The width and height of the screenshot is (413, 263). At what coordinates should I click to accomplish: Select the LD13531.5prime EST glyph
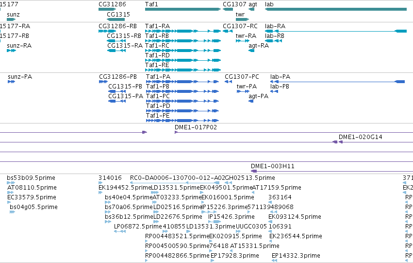tap(155, 193)
